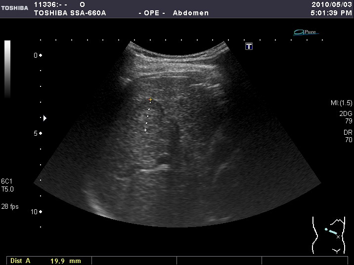This screenshot has width=354, height=265.
Task: Click the 'DR 70' dynamic range value
Action: [348, 136]
